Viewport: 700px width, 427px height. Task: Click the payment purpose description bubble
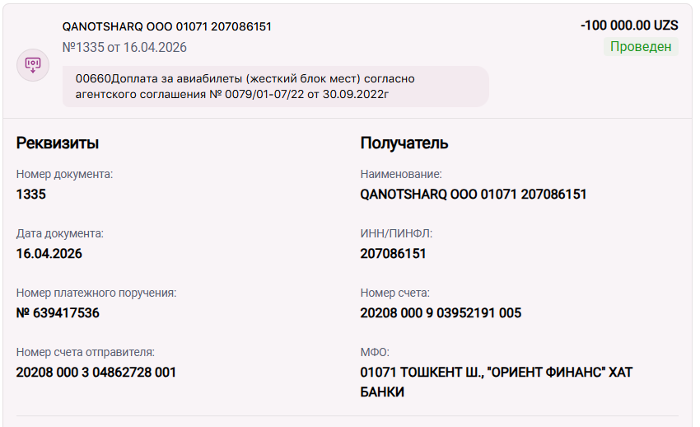click(275, 87)
